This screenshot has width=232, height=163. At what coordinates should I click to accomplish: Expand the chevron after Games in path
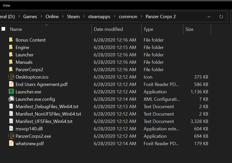coord(41,16)
